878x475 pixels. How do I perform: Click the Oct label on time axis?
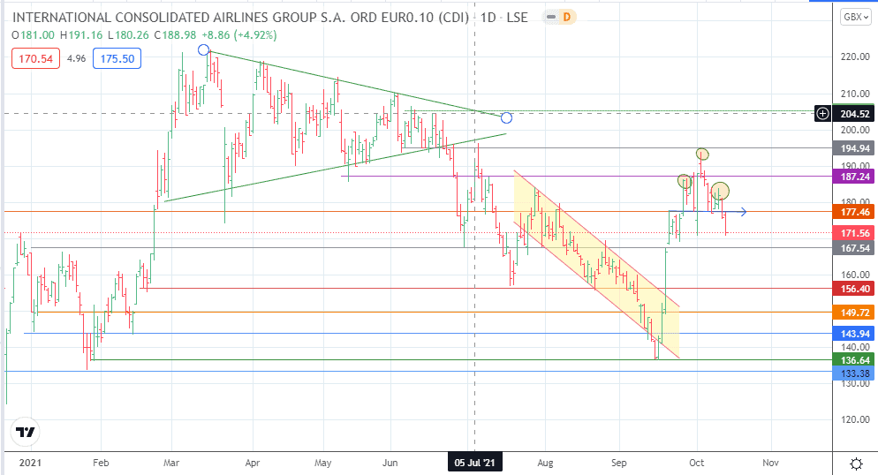tap(697, 463)
